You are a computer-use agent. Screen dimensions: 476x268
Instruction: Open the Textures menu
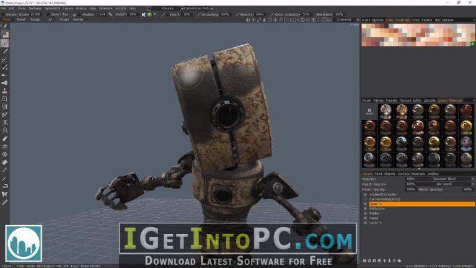(35, 9)
